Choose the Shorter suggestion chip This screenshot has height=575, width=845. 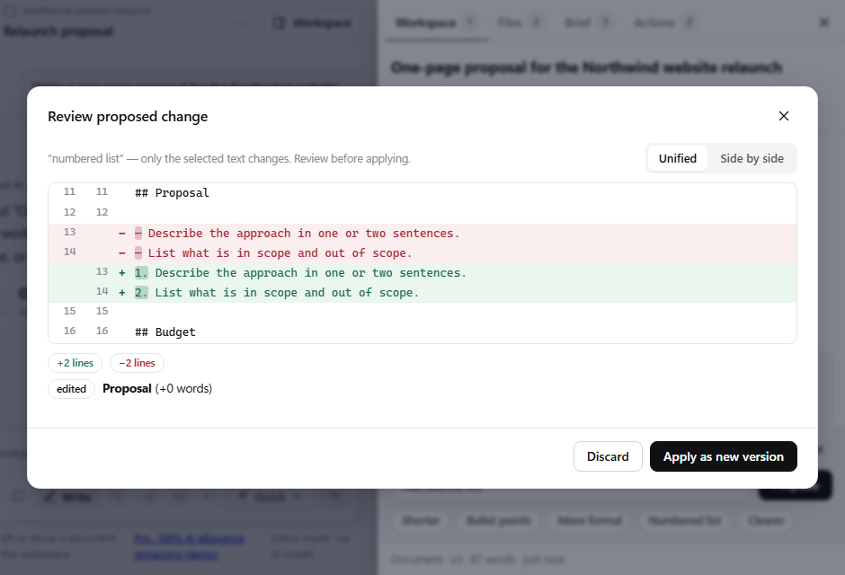(x=421, y=520)
